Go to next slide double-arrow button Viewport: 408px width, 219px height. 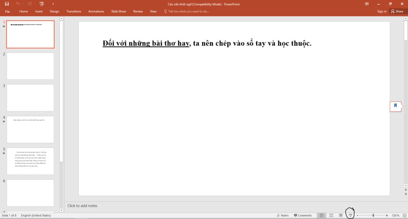tap(406, 194)
